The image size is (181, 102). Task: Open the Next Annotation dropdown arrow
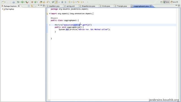[72, 2]
